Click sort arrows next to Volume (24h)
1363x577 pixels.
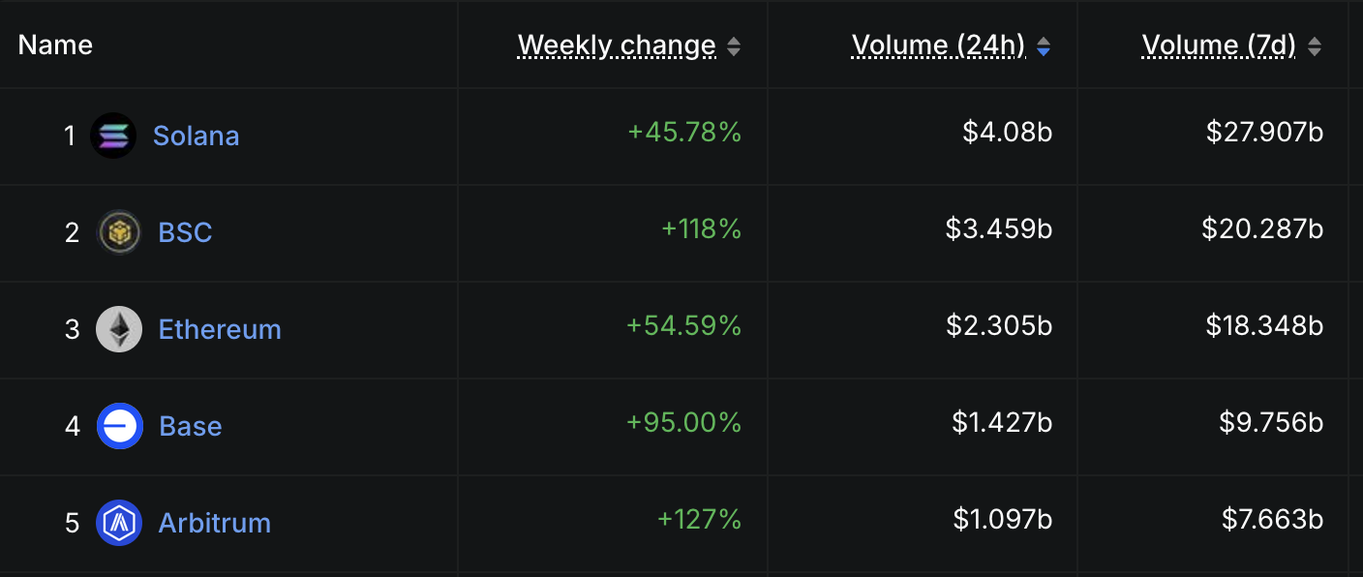[1044, 46]
